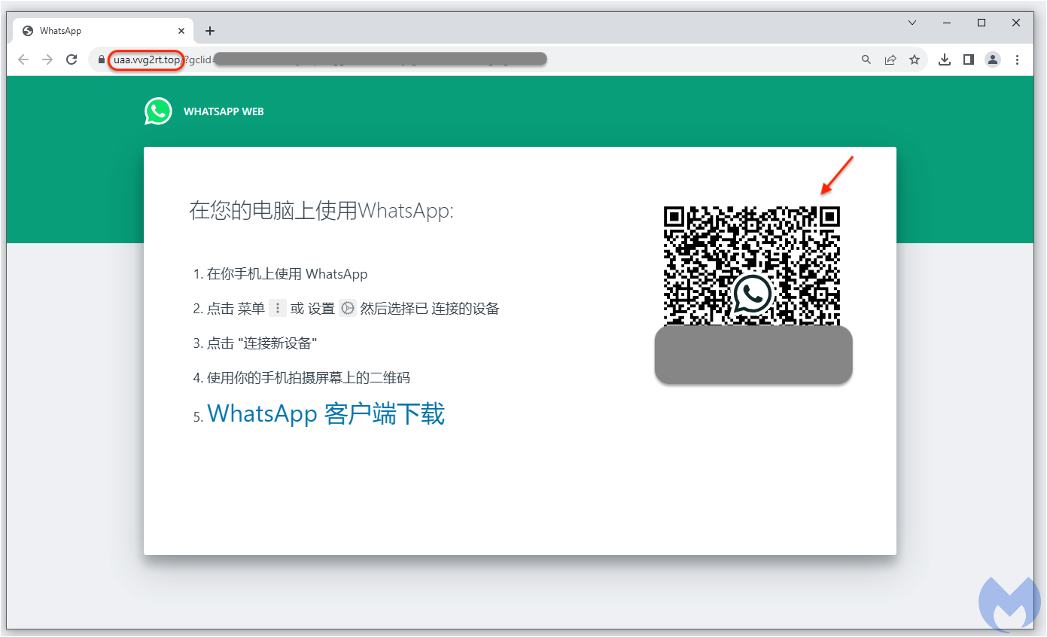The image size is (1047, 637).
Task: Click step 3 text 连接新设备
Action: click(277, 343)
